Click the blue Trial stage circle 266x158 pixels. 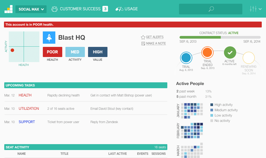coord(186,58)
